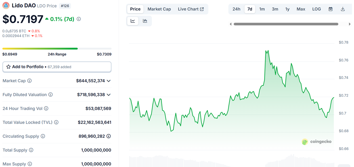Download chart data icon
The image size is (354, 167).
[x=343, y=9]
